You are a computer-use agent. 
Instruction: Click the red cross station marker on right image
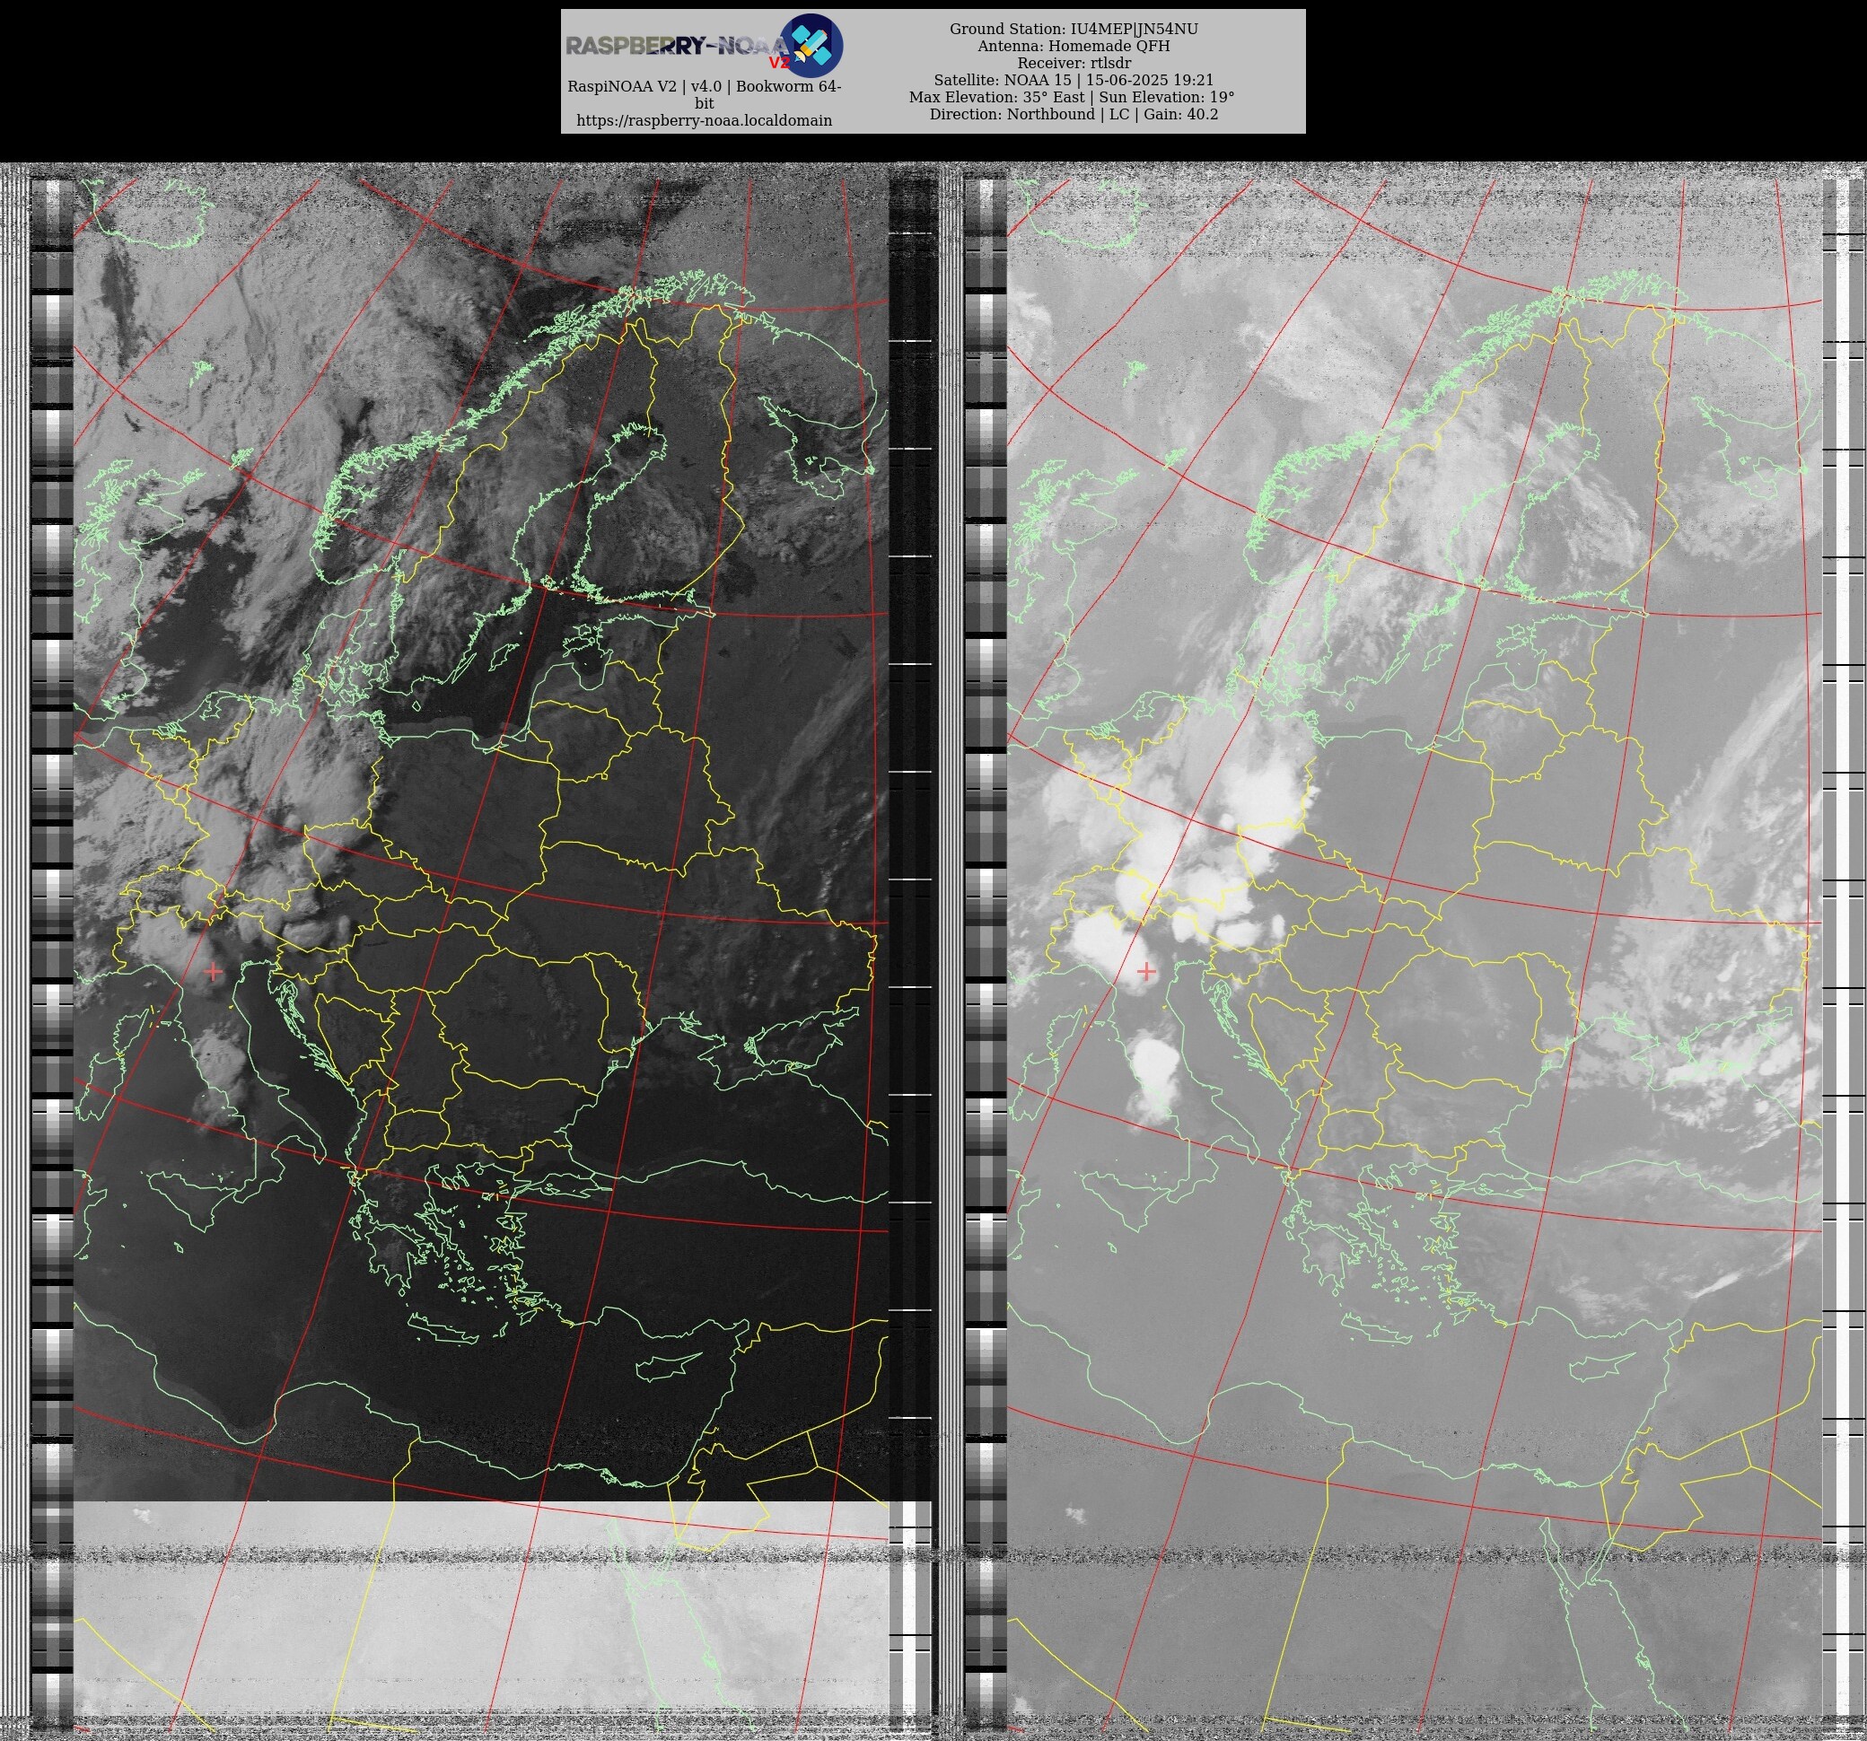click(1147, 971)
